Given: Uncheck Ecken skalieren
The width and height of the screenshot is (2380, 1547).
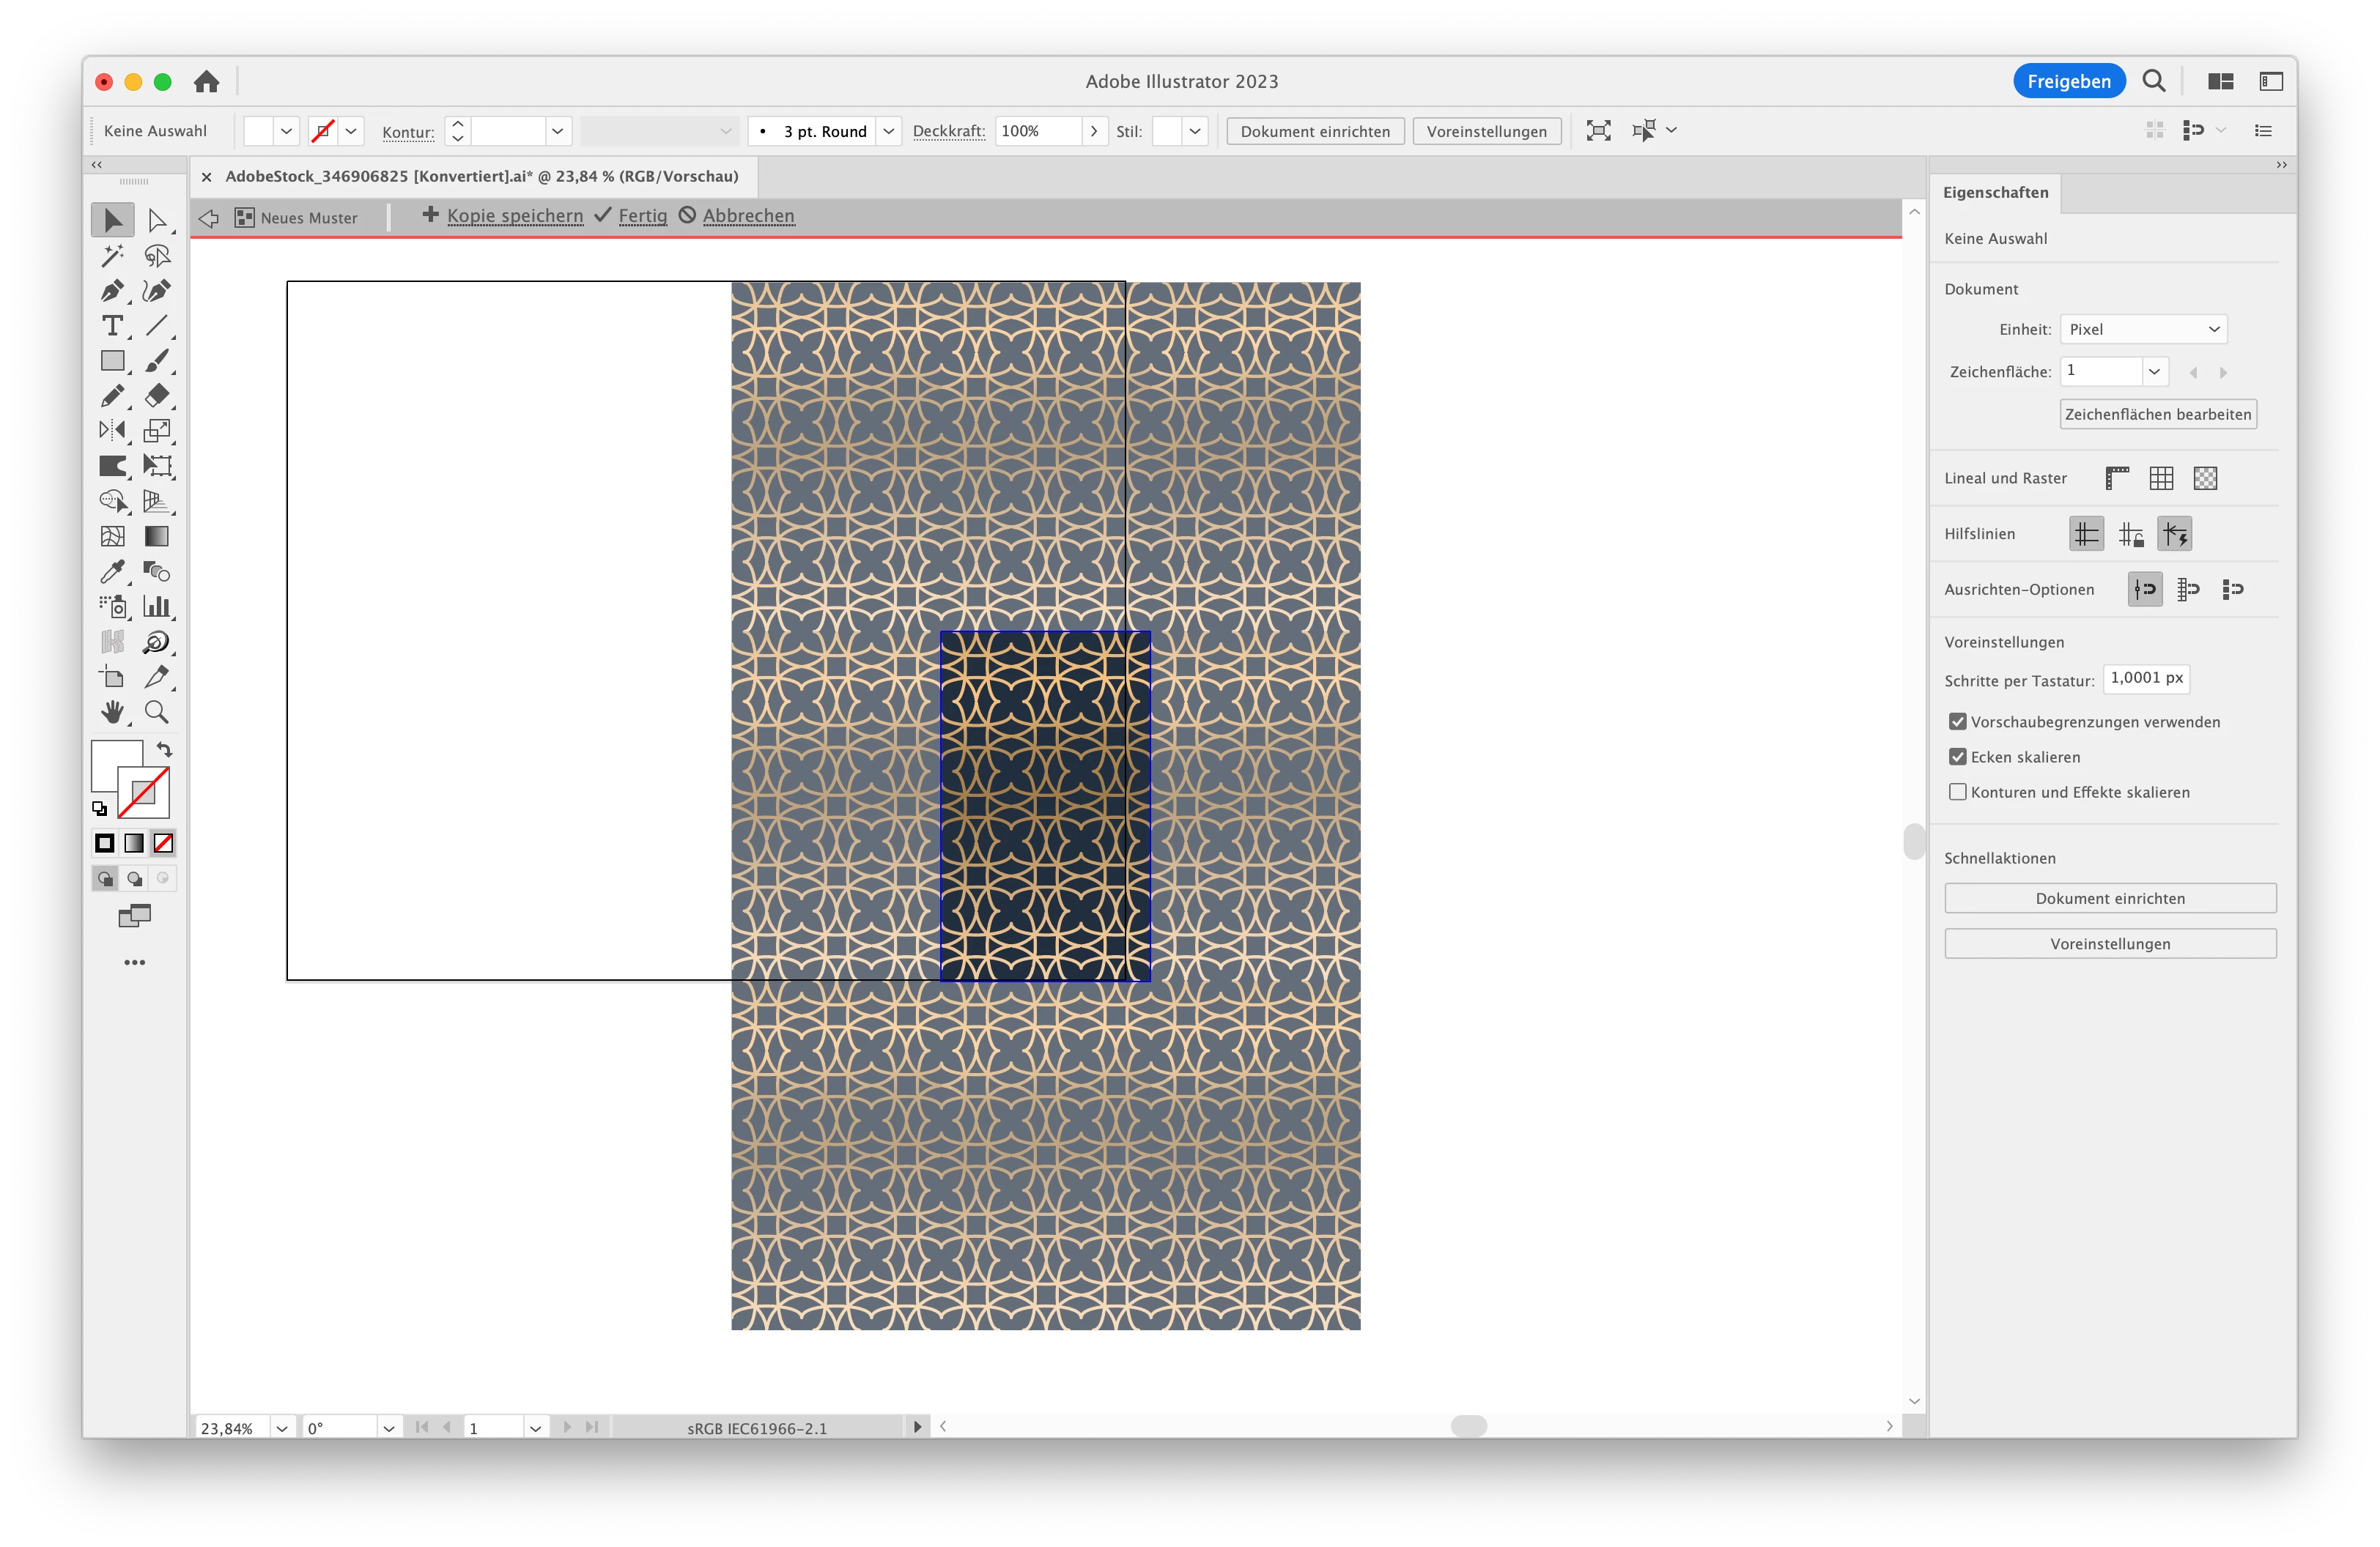Looking at the screenshot, I should click(1957, 757).
